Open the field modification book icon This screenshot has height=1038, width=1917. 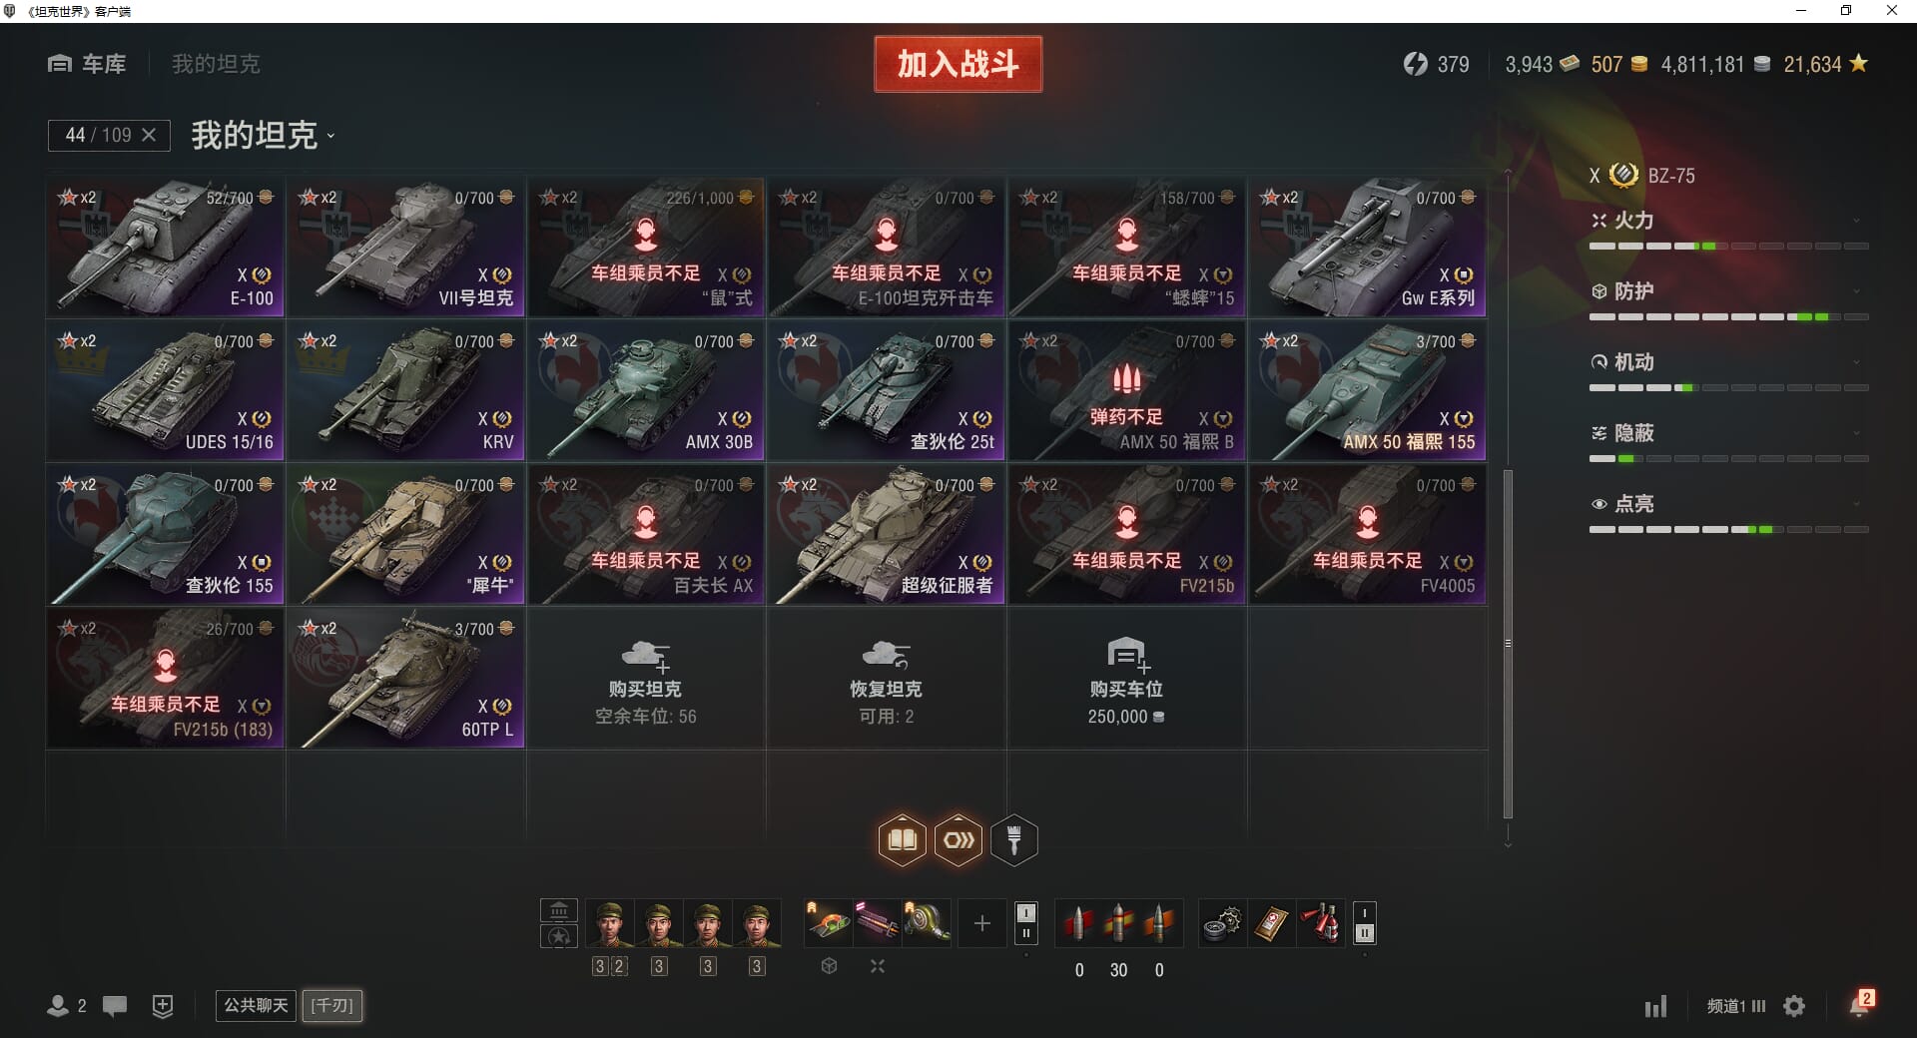point(902,840)
